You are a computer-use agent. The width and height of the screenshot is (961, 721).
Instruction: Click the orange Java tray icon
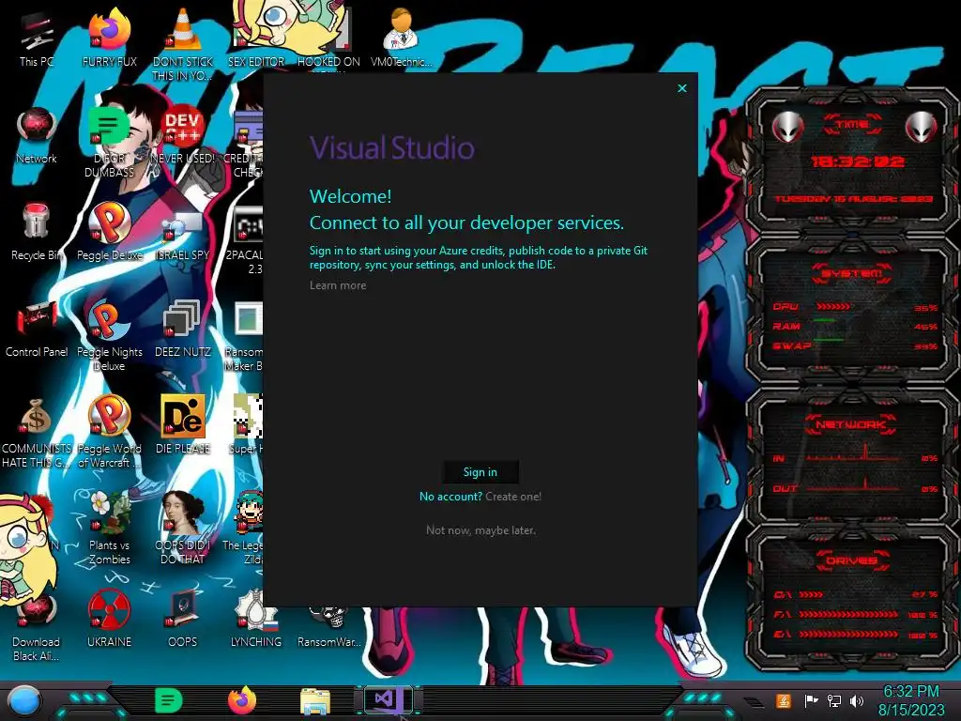pyautogui.click(x=783, y=700)
